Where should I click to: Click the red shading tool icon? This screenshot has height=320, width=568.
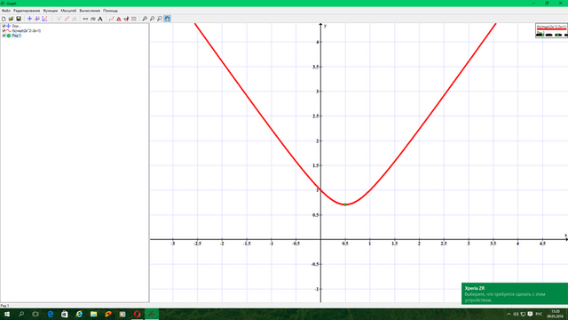(x=119, y=19)
